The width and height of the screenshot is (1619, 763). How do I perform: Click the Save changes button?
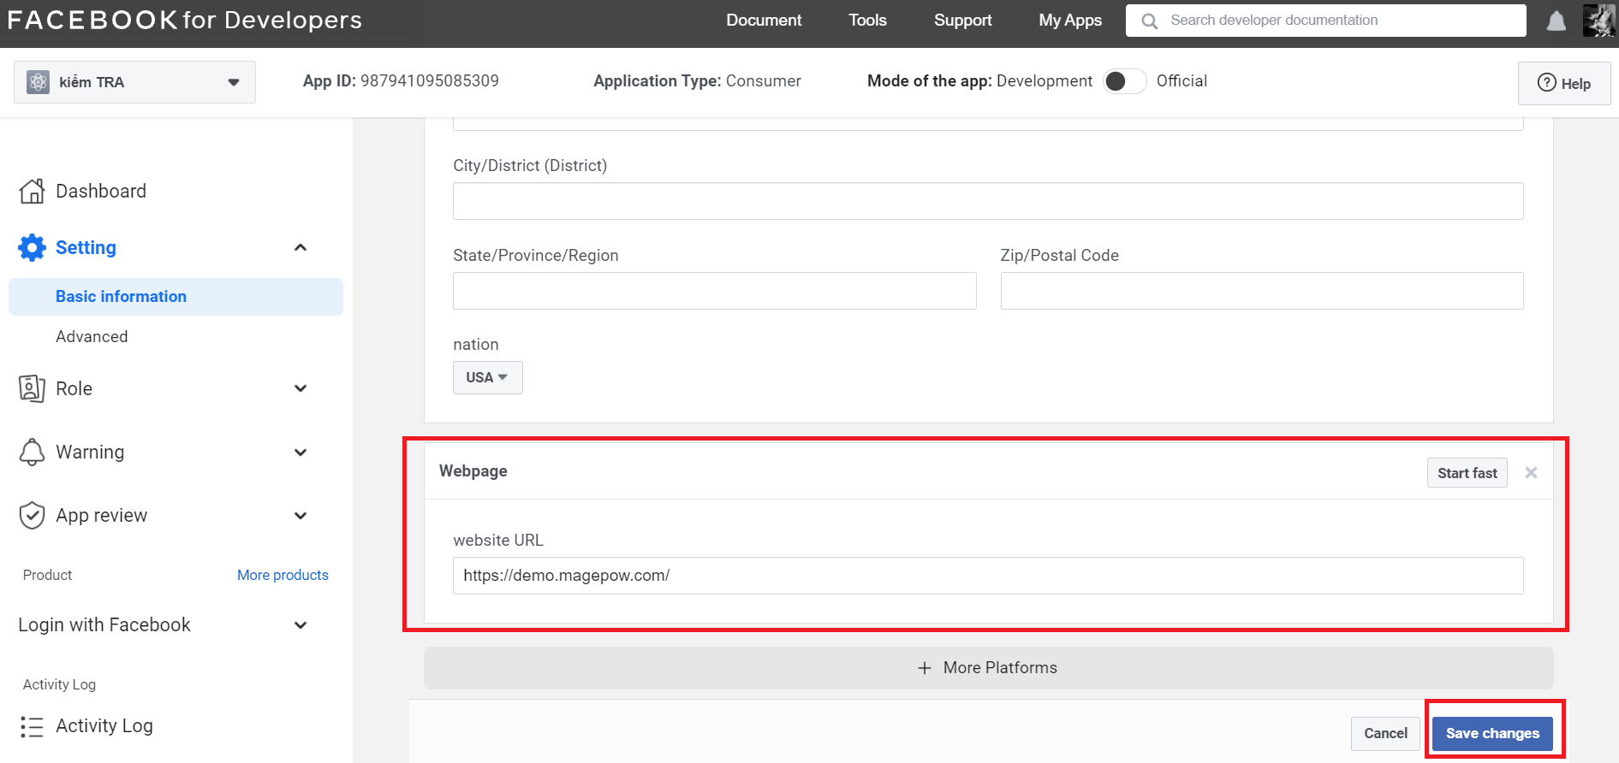[1491, 733]
